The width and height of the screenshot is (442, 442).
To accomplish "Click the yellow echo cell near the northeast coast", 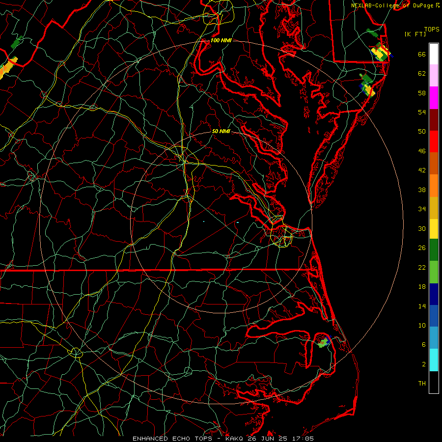I will (x=380, y=54).
